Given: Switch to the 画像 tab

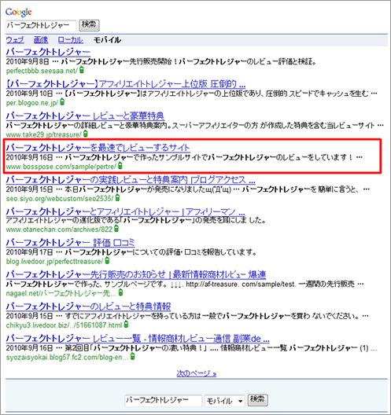Looking at the screenshot, I should (x=41, y=40).
